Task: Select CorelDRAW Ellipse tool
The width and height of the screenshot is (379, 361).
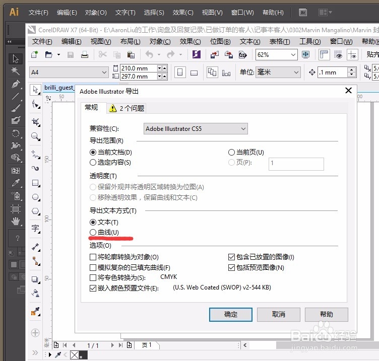Action: tap(36, 197)
